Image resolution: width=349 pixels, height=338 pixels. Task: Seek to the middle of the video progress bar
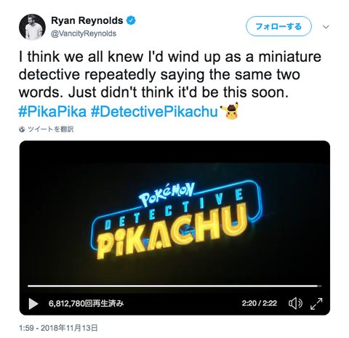[174, 286]
